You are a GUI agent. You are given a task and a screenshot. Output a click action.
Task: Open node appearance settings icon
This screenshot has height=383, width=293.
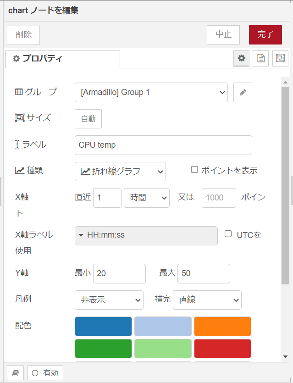280,58
